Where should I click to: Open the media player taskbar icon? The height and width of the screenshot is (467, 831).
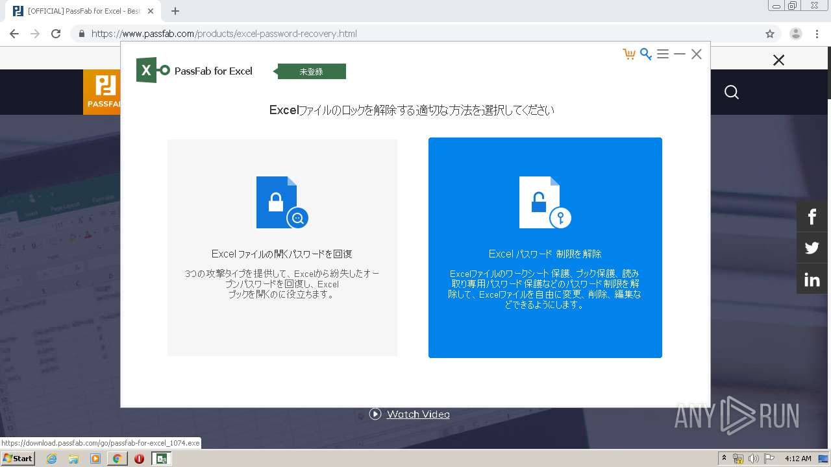point(95,459)
